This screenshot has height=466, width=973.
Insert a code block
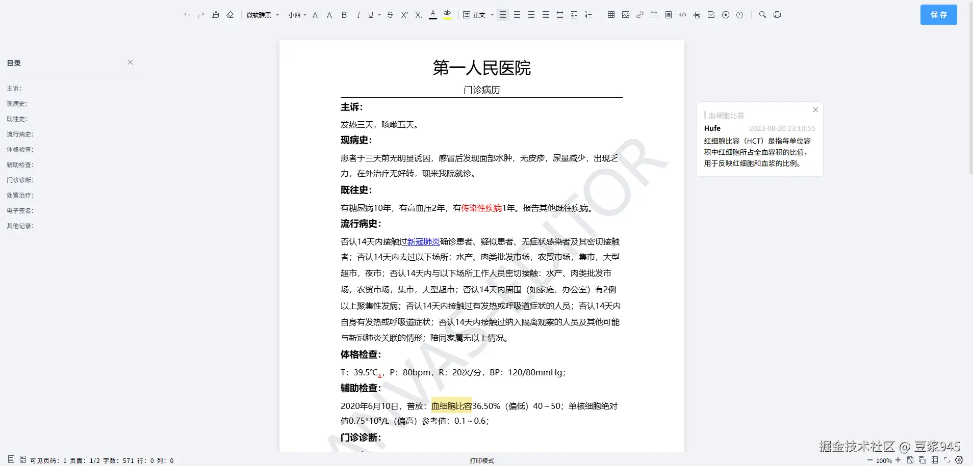point(683,15)
